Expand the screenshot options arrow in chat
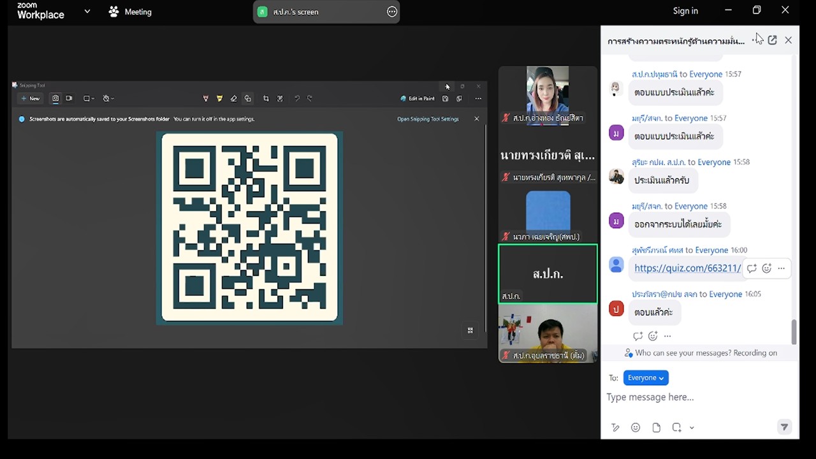Image resolution: width=816 pixels, height=459 pixels. click(692, 428)
